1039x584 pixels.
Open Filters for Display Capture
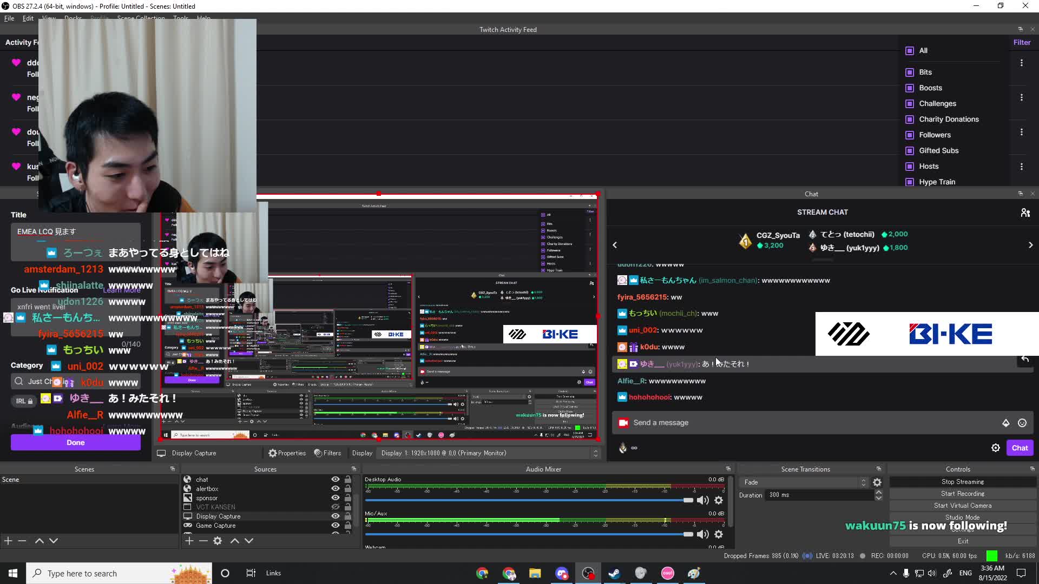coord(327,453)
